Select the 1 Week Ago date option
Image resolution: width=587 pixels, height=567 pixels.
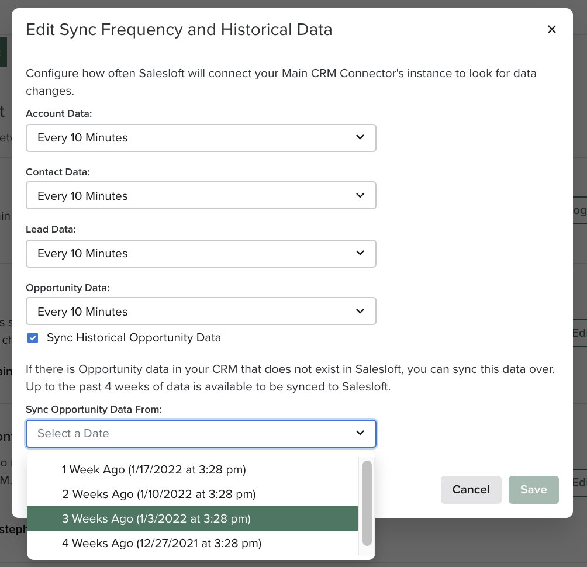[154, 469]
